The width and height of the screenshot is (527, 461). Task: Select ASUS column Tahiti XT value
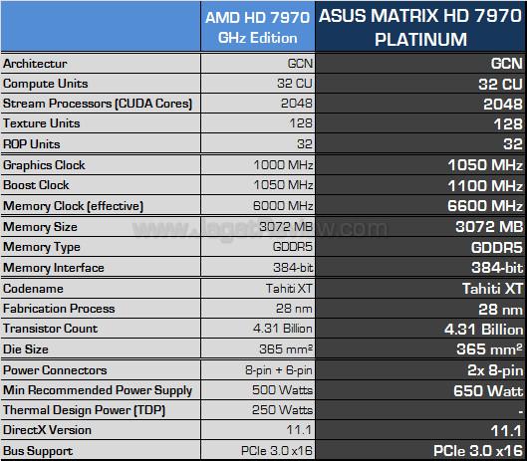tap(493, 289)
